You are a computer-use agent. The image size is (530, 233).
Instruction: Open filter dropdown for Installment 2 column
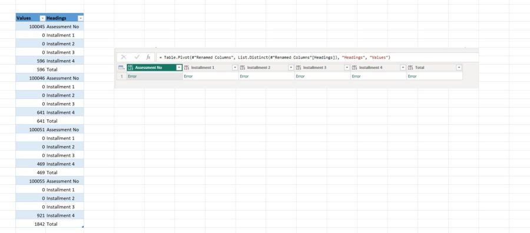pyautogui.click(x=291, y=68)
